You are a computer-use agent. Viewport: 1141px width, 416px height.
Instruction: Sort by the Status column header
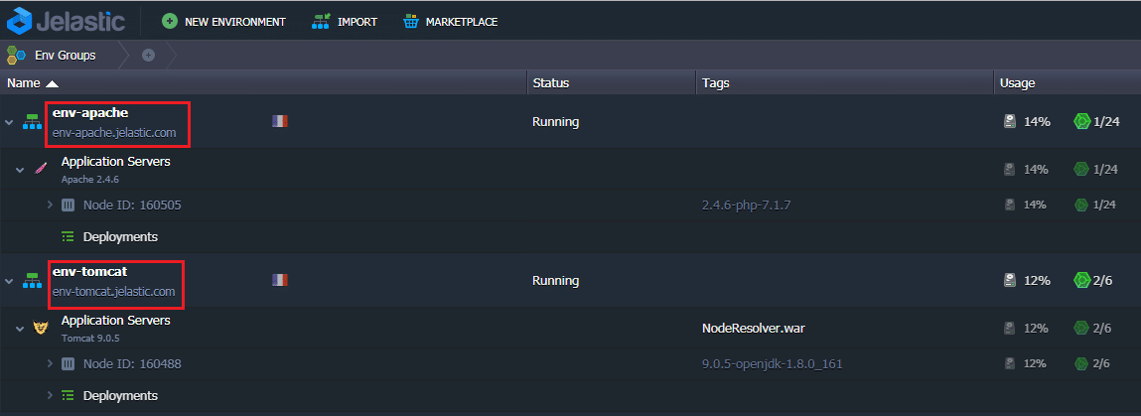[x=612, y=83]
